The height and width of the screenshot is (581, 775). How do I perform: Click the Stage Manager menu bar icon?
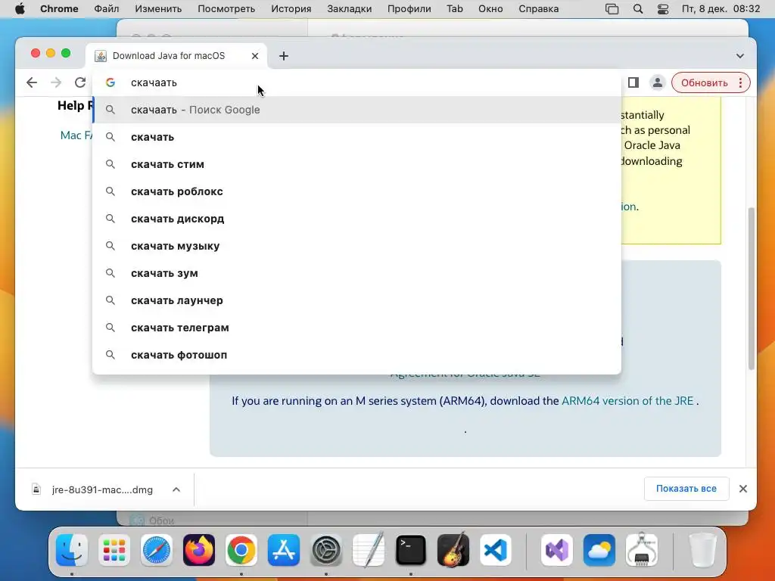612,9
